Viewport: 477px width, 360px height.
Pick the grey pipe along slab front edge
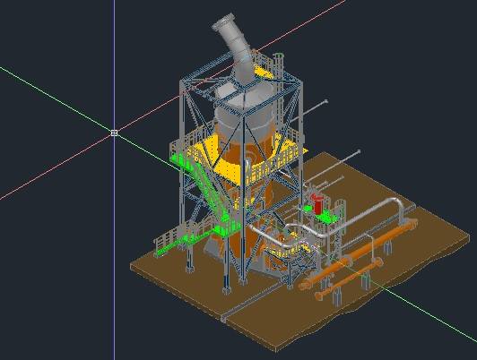[x=253, y=301]
